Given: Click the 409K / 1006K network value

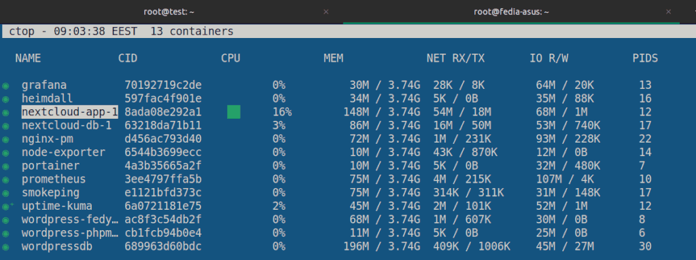Looking at the screenshot, I should point(472,246).
